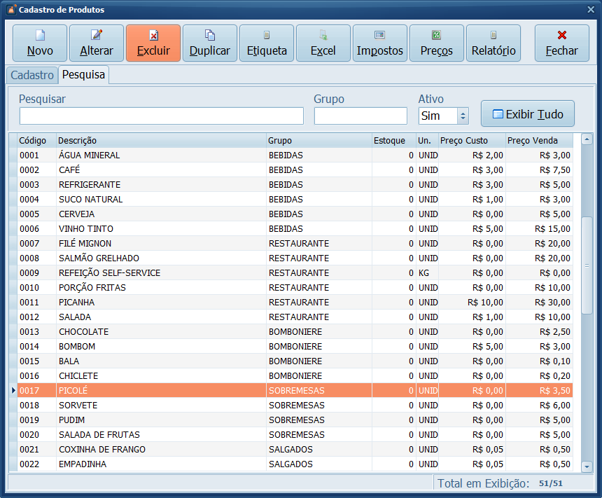Screen dimensions: 602x498
Task: Switch to the Cadastro tab
Action: pos(32,75)
